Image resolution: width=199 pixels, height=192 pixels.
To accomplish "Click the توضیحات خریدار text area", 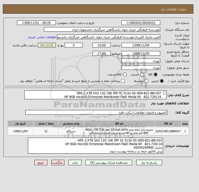I will pos(95,146).
